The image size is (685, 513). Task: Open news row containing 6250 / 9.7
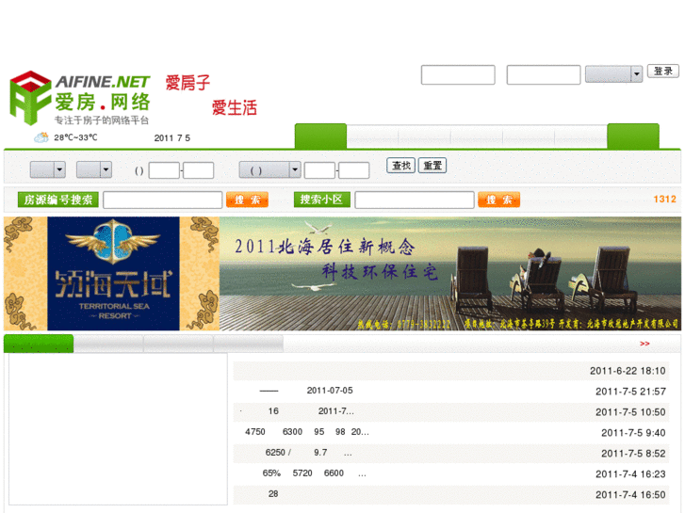point(450,453)
